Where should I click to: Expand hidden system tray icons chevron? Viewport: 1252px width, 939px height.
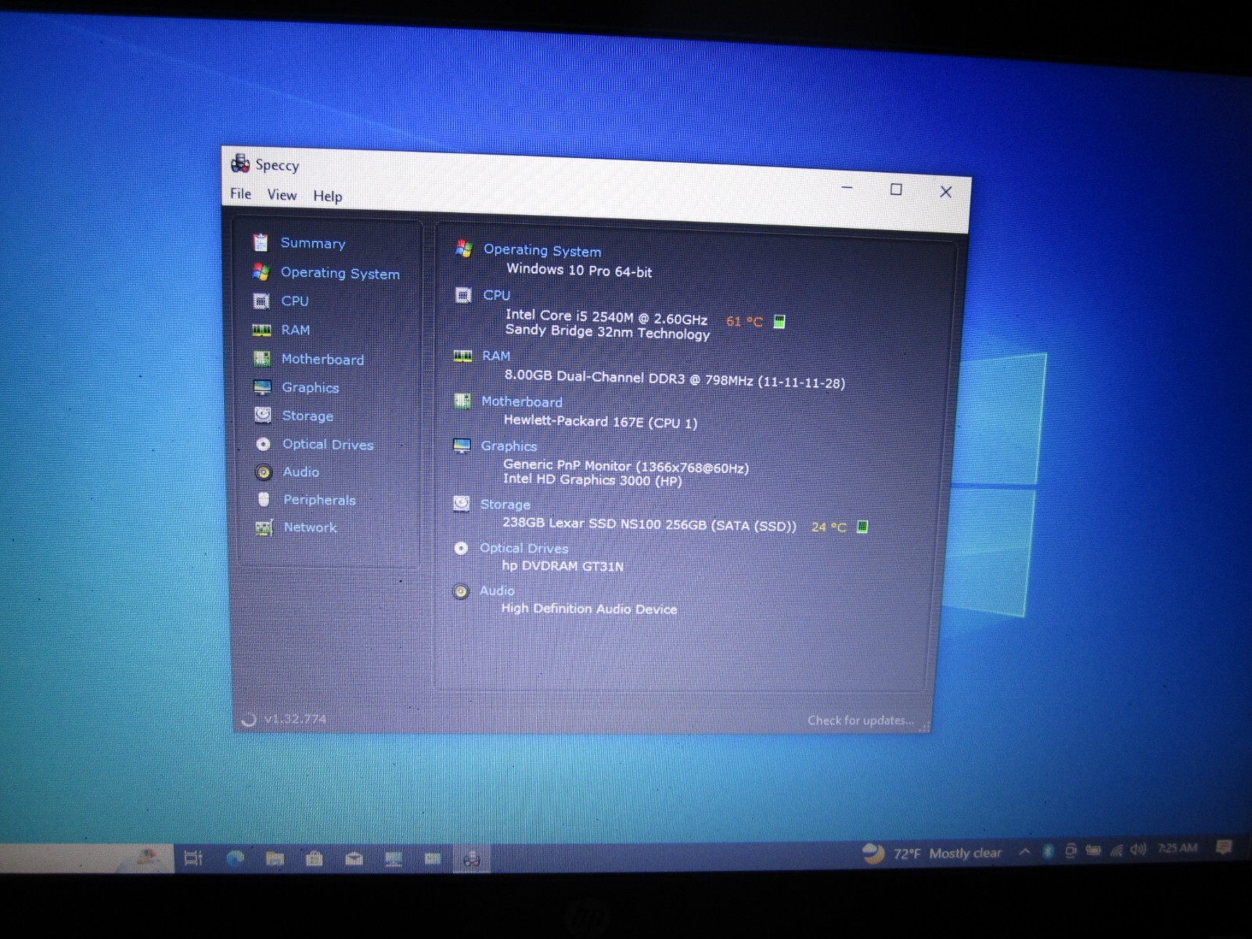pyautogui.click(x=1024, y=852)
